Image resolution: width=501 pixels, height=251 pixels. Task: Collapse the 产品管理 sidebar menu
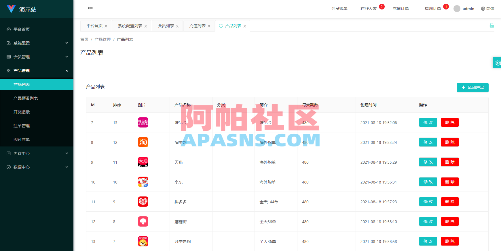click(x=37, y=71)
